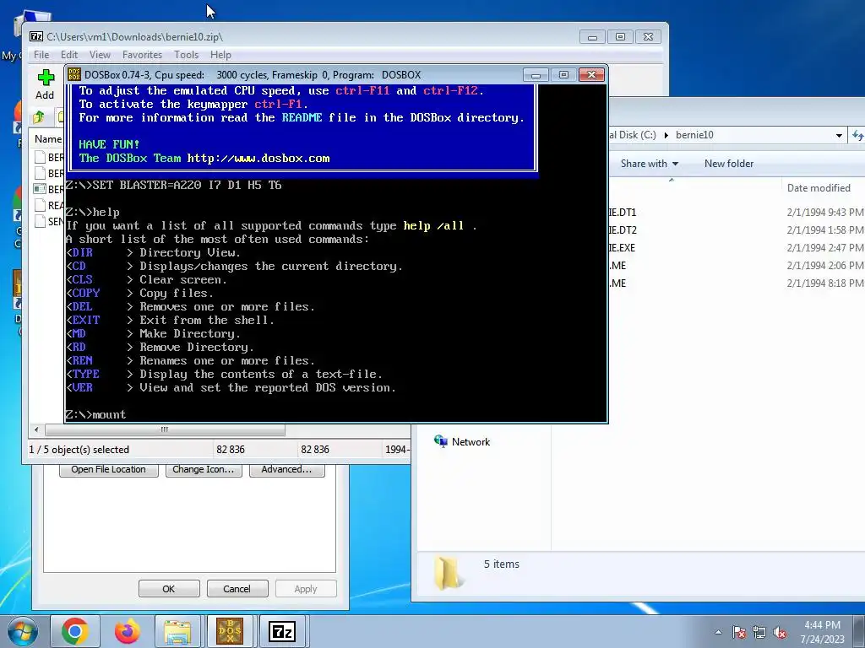Open 7-Zip Help menu

click(x=220, y=55)
